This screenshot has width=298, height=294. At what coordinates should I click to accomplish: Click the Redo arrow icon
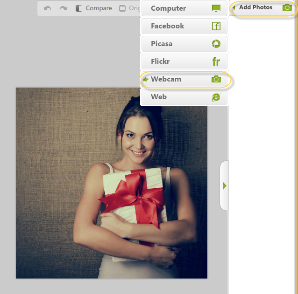tap(63, 8)
